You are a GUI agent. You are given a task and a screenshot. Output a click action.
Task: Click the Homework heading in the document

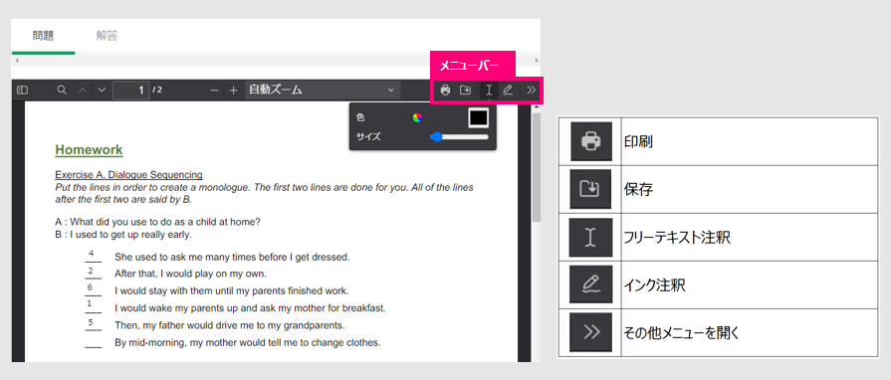(x=89, y=150)
